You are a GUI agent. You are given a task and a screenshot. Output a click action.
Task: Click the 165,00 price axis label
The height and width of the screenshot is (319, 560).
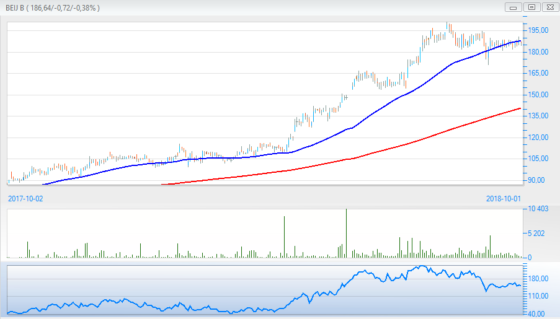[x=538, y=73]
